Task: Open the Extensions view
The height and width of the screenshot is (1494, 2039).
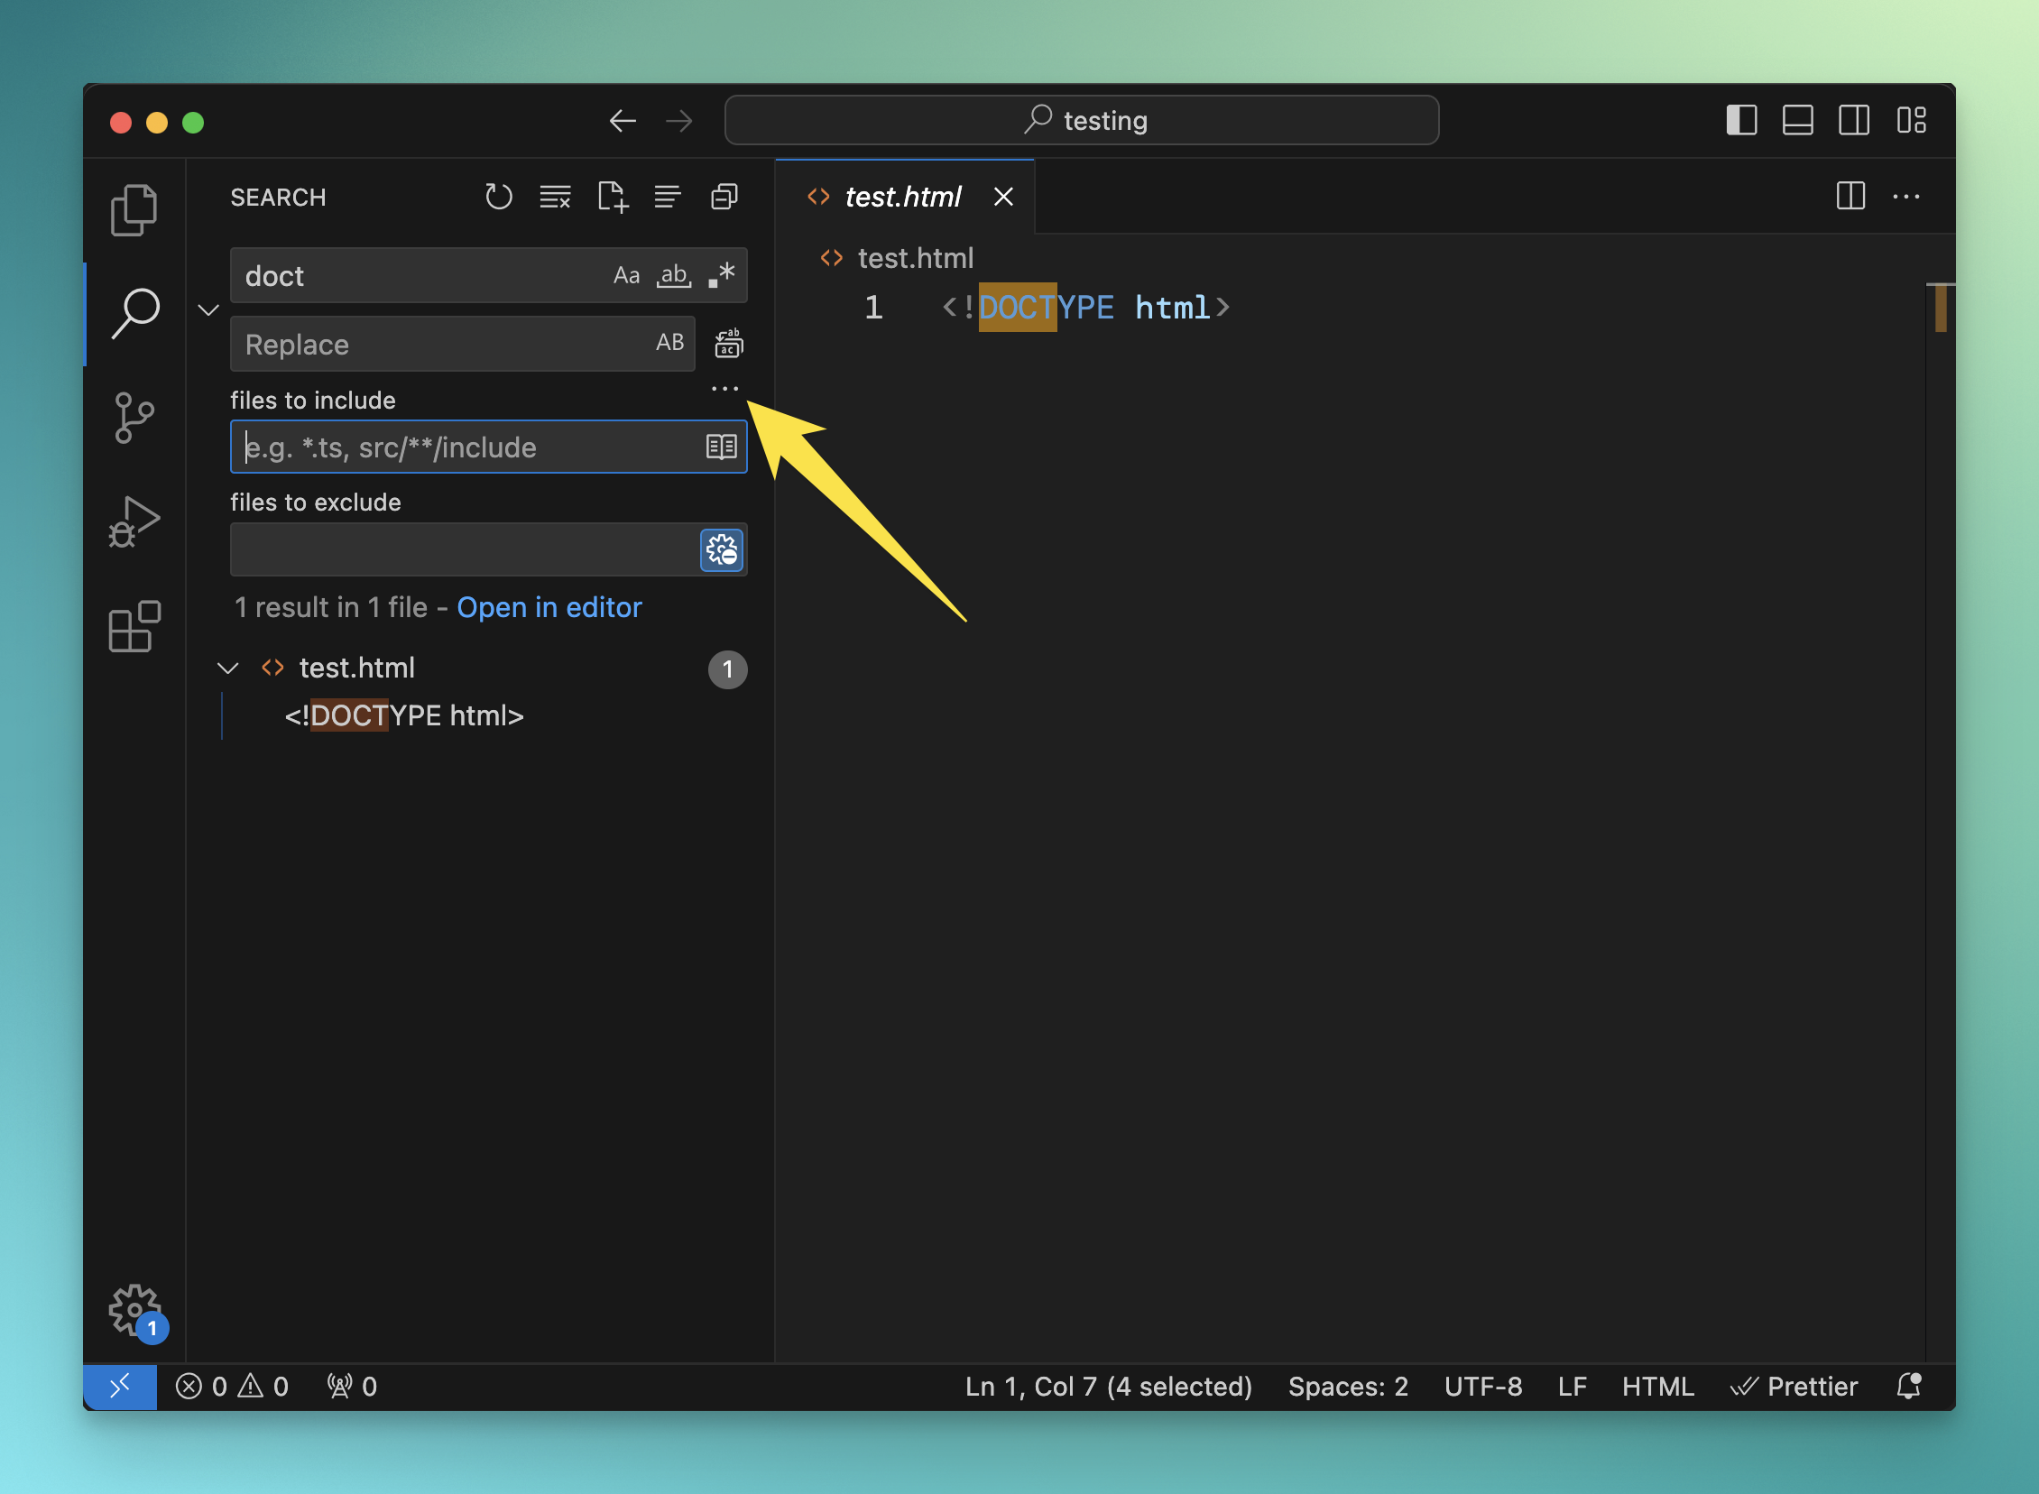Action: coord(134,626)
